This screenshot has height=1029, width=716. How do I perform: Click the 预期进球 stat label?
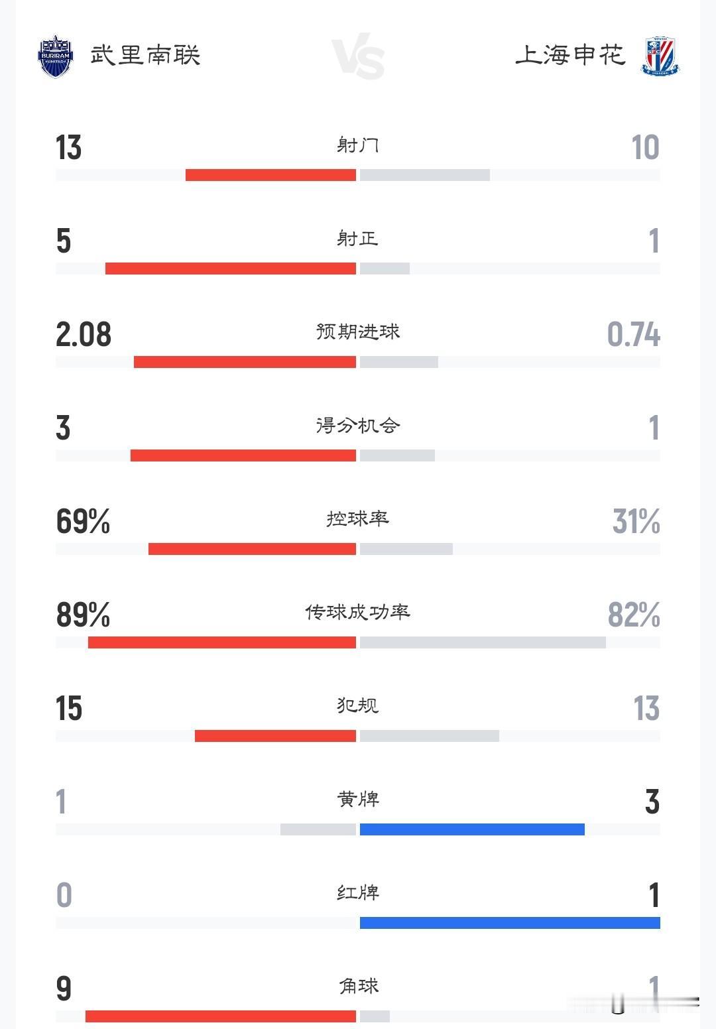[x=358, y=332]
